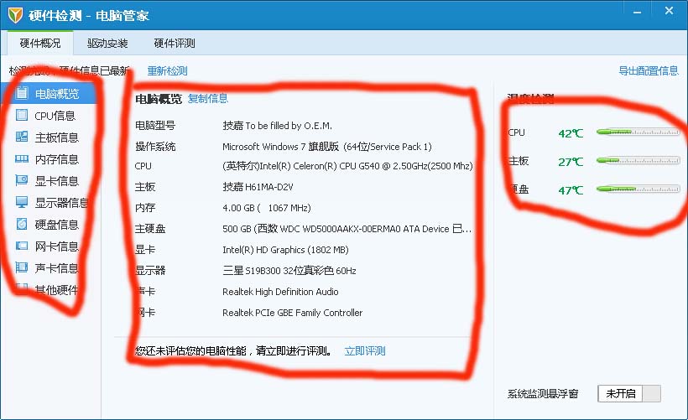Click the CPU temperature gauge bar

click(x=638, y=132)
